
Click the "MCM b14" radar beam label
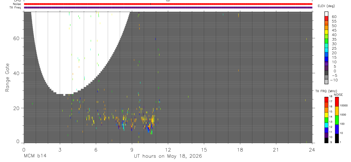click(35, 156)
